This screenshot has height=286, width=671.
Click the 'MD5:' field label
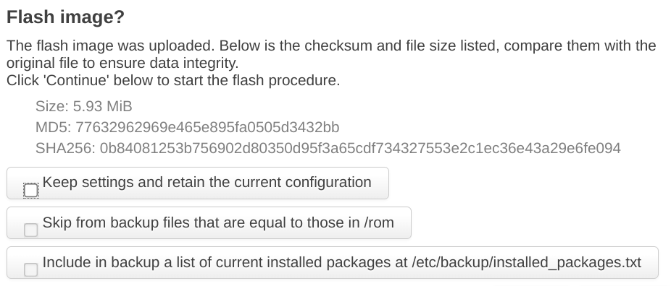click(x=54, y=127)
